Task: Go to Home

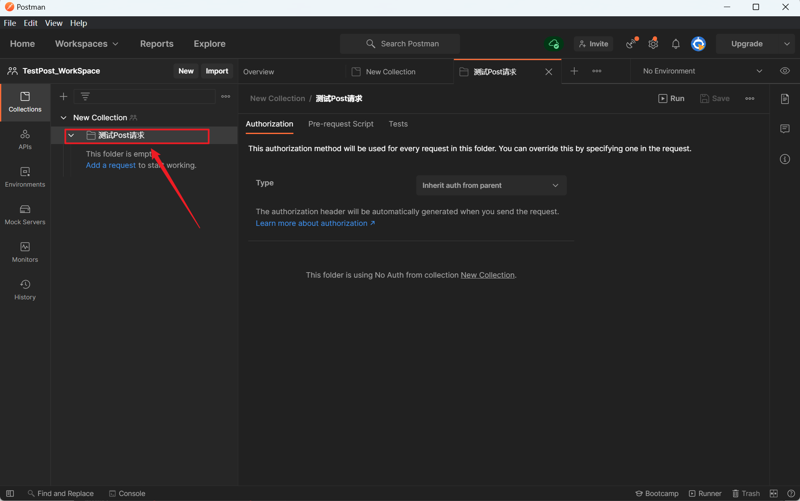Action: coord(23,44)
